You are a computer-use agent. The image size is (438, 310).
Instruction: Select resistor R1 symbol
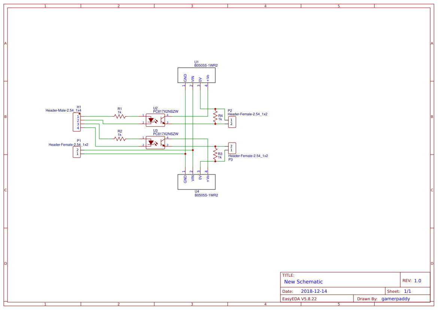pyautogui.click(x=120, y=116)
